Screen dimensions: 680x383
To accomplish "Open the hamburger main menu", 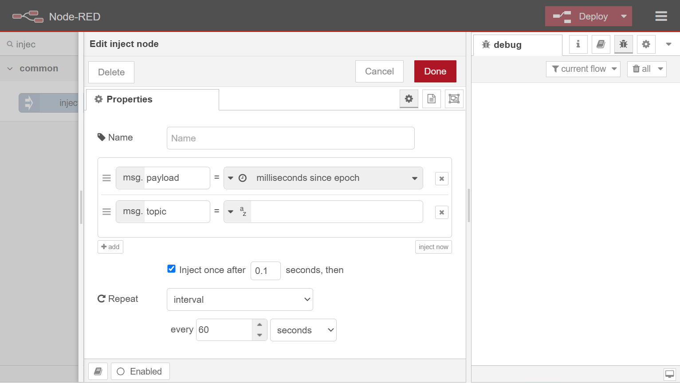I will click(661, 16).
